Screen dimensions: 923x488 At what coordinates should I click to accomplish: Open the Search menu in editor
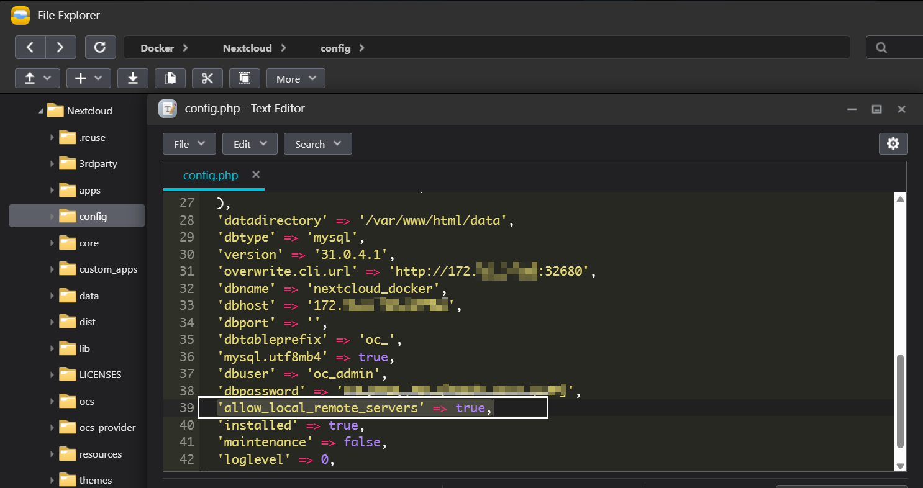317,144
